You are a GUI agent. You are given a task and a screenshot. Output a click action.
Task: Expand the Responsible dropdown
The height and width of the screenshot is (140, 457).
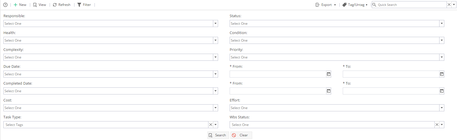click(216, 24)
